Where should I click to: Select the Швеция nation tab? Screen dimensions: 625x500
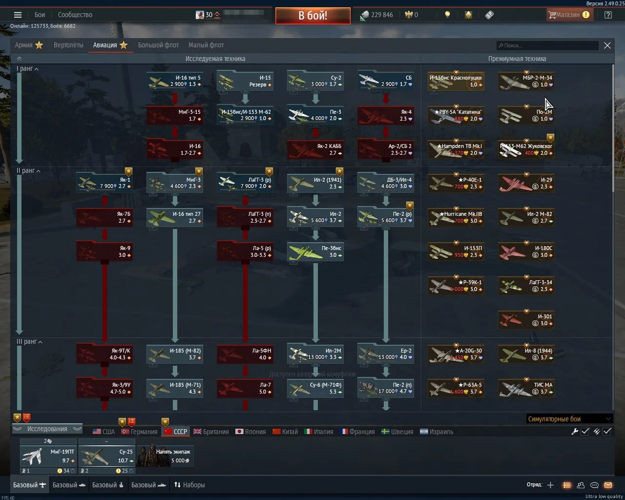[397, 432]
